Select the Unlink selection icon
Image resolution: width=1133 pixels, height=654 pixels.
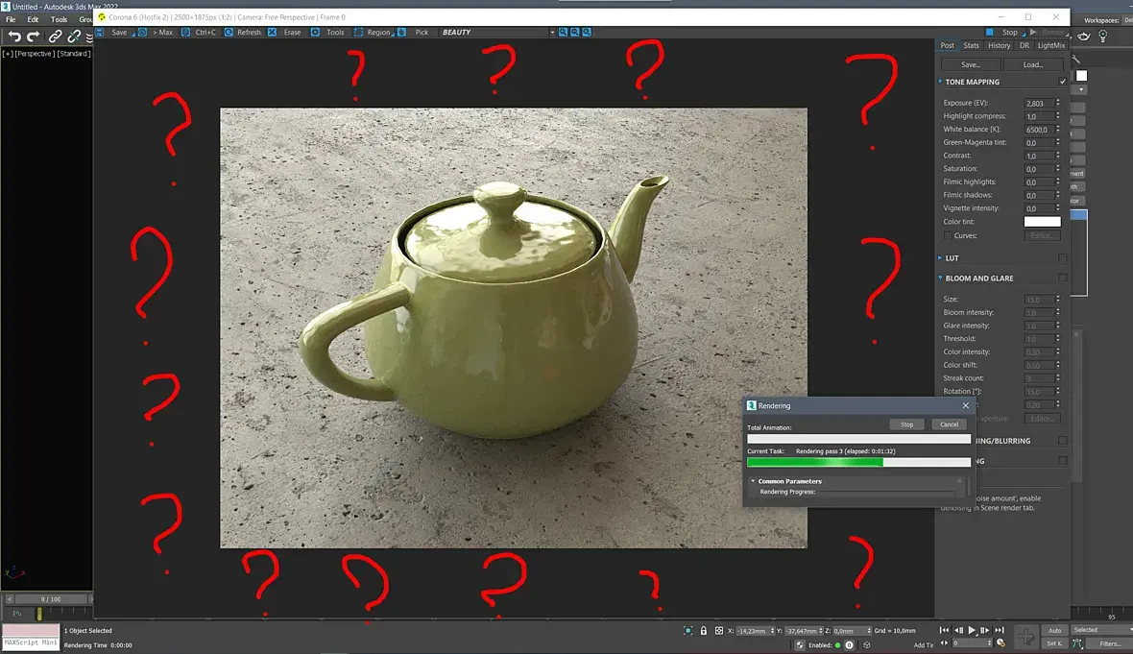(x=74, y=36)
